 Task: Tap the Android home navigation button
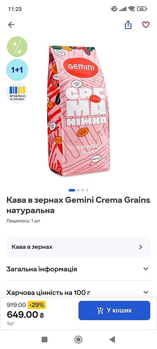78,339
